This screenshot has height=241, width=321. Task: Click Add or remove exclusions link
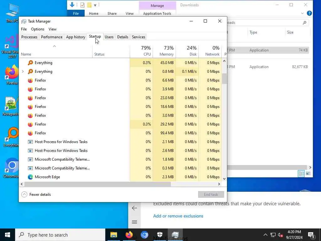(178, 216)
